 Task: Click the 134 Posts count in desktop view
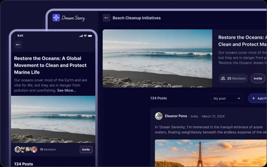click(158, 98)
